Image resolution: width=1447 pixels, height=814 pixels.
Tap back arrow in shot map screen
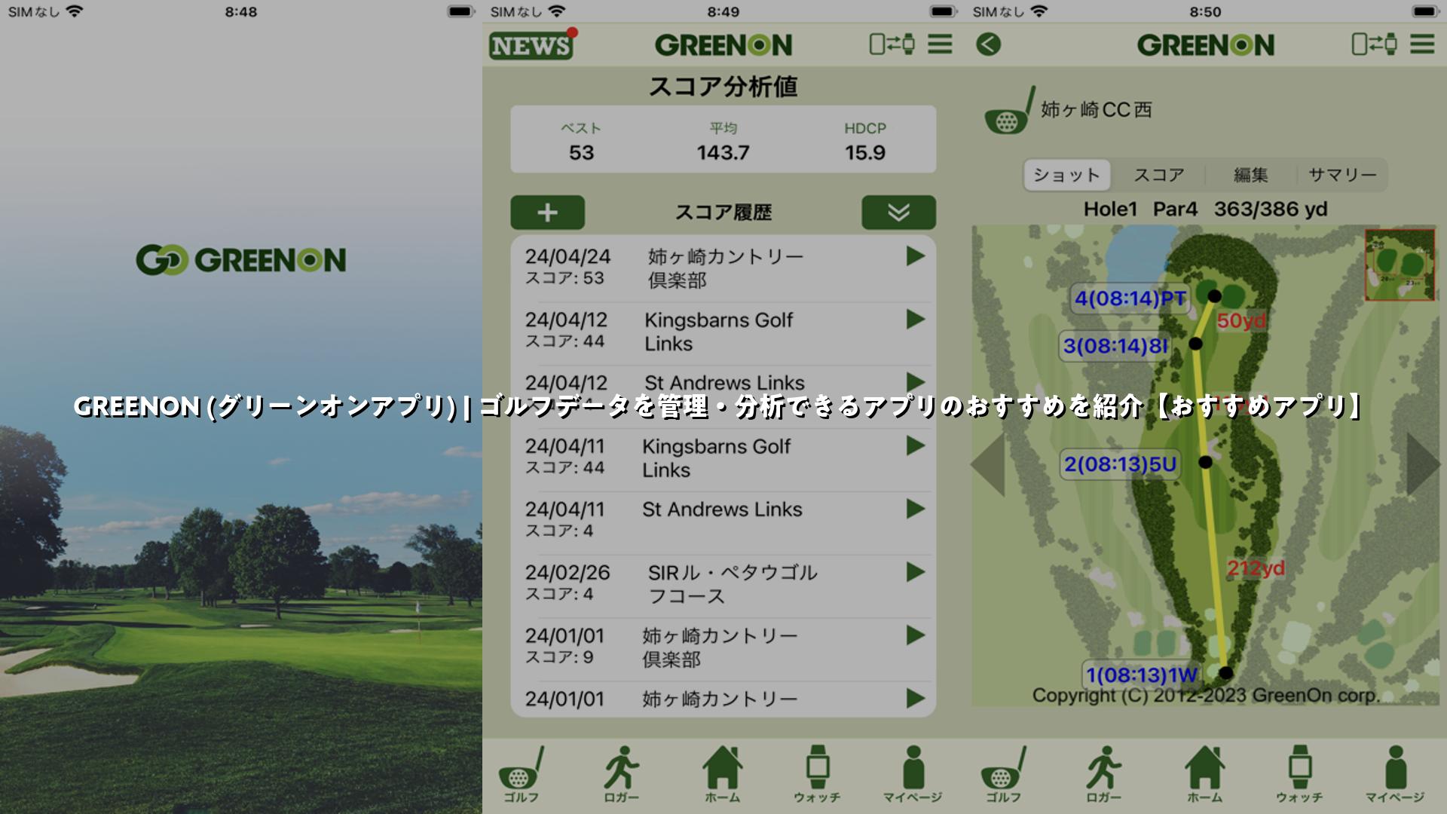(988, 44)
